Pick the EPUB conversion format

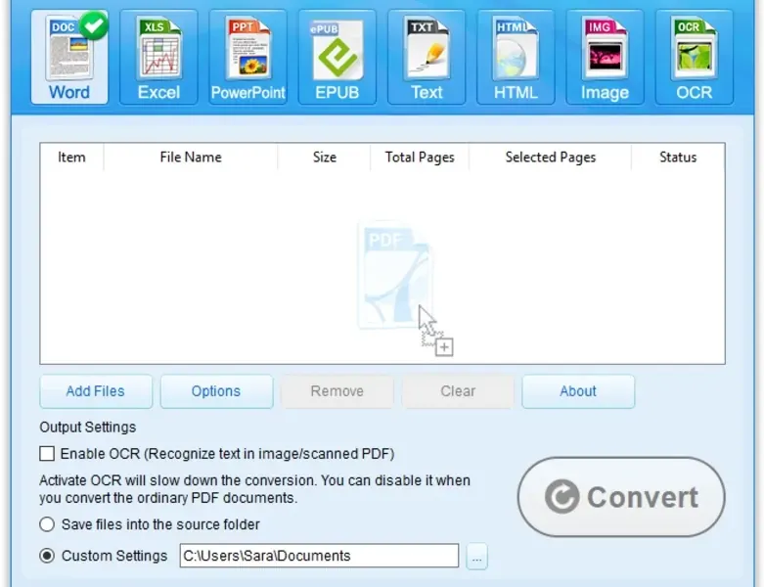337,57
